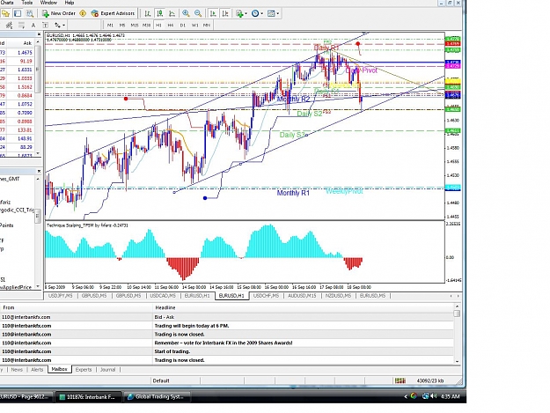
Task: Close the Navigator panel
Action: 39,171
